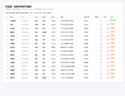The image size is (125, 96).
Task: Click the 配送经理 column header
Action: pyautogui.click(x=86, y=17)
